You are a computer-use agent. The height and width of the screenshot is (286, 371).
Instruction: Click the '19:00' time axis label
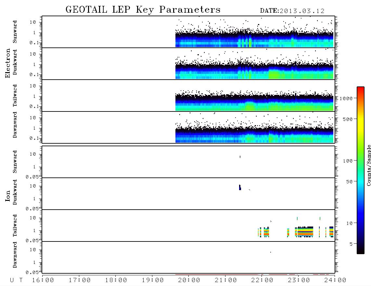click(153, 280)
